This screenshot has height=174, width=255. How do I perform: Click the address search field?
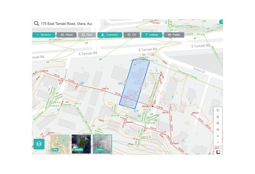pos(66,23)
